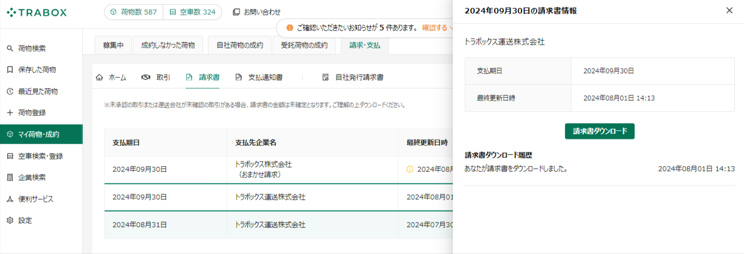Open 保存した荷物 in the sidebar
The height and width of the screenshot is (254, 744).
41,70
